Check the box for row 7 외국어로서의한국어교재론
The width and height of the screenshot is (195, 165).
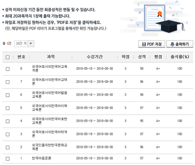point(8,82)
